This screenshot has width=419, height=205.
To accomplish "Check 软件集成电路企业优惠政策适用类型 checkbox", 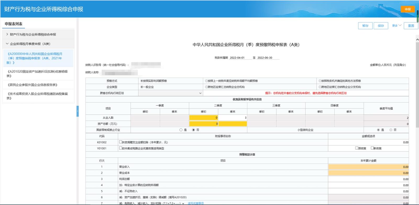I will tap(120, 148).
